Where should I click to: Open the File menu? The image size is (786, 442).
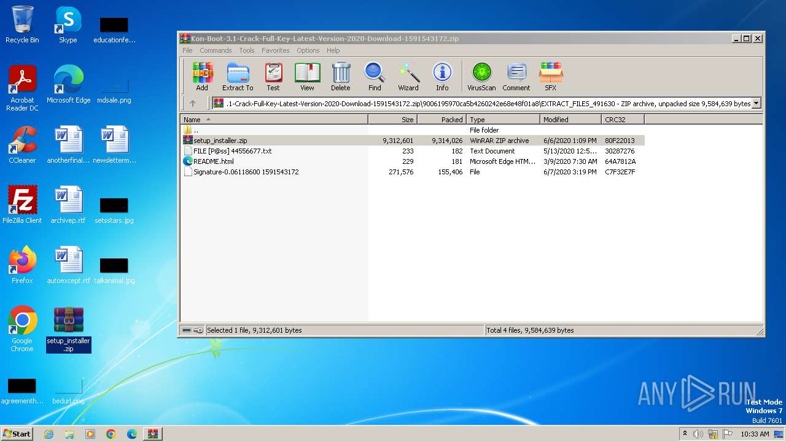coord(187,50)
